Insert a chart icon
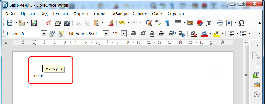Screen dimensions: 265x104 200,23
